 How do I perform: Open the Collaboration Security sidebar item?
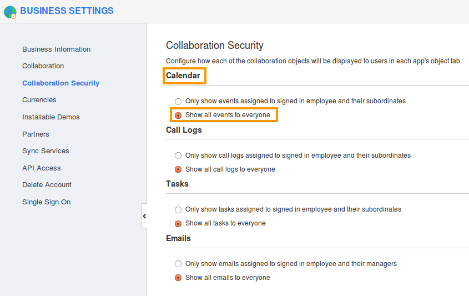[x=60, y=83]
